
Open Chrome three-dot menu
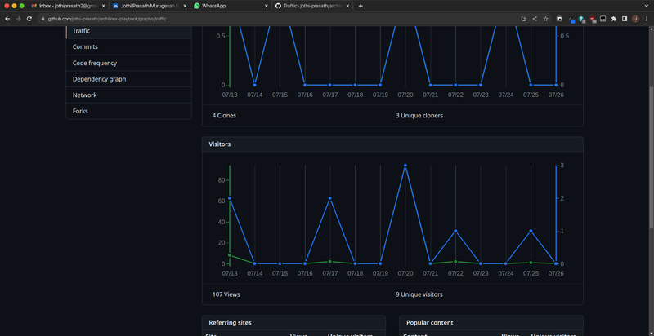(646, 18)
